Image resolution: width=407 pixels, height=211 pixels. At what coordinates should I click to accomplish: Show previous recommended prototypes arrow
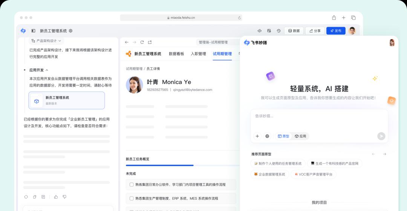coord(373,154)
